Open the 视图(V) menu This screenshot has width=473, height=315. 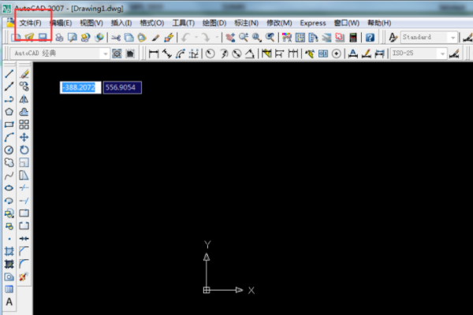tap(91, 23)
